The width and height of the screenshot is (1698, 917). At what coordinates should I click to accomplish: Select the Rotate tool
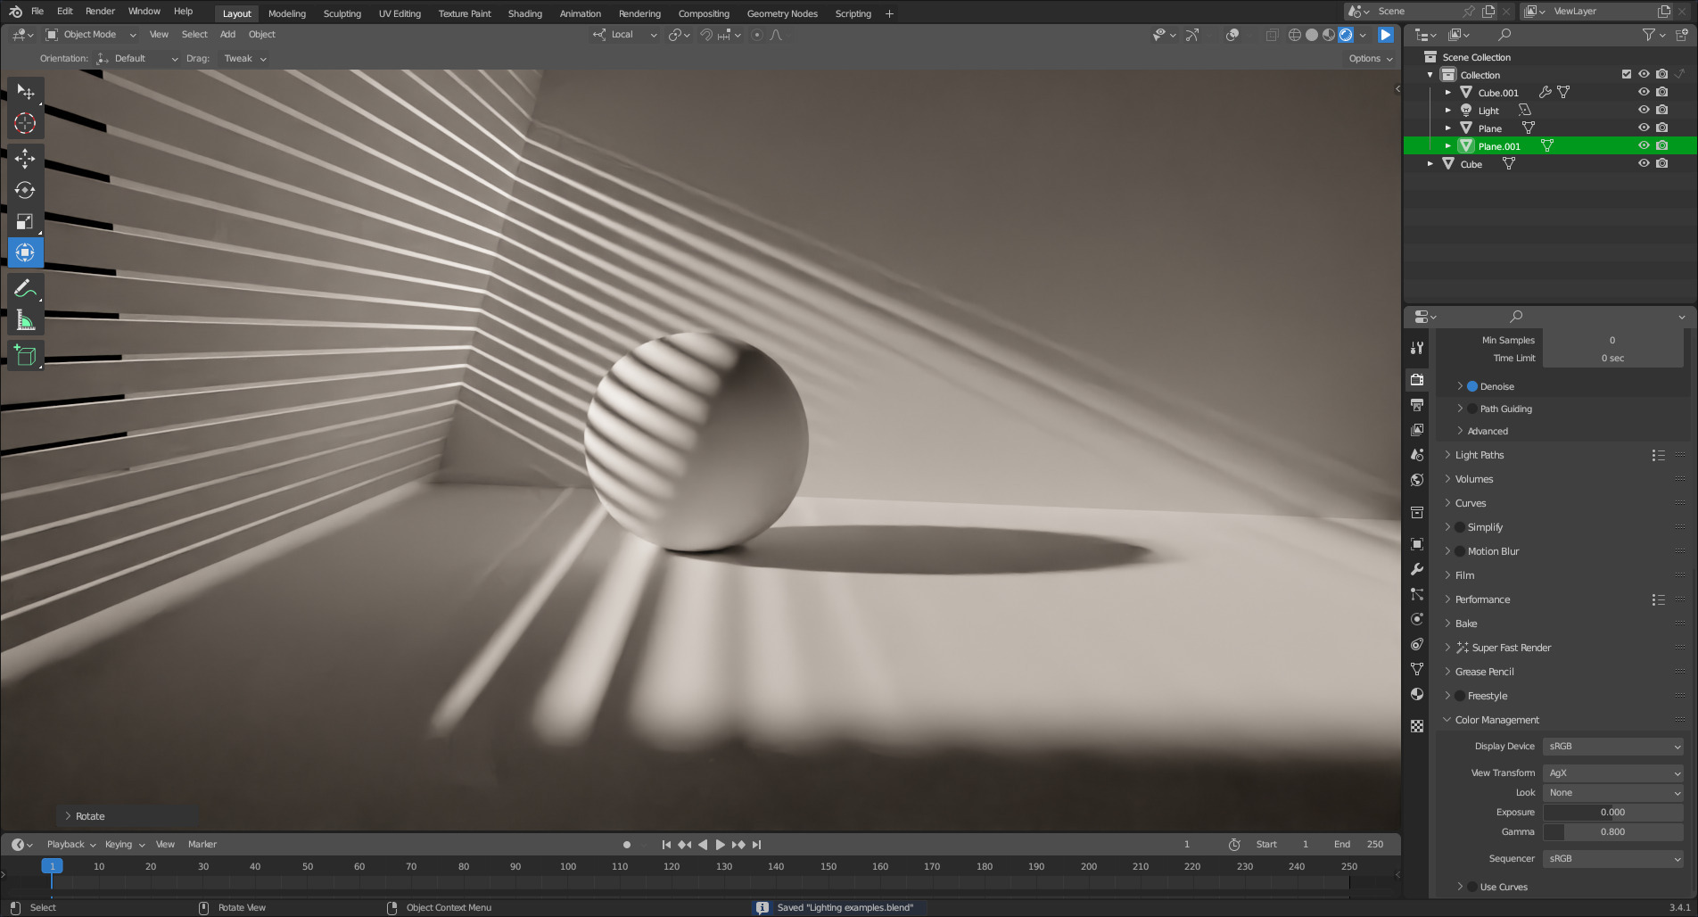coord(25,190)
